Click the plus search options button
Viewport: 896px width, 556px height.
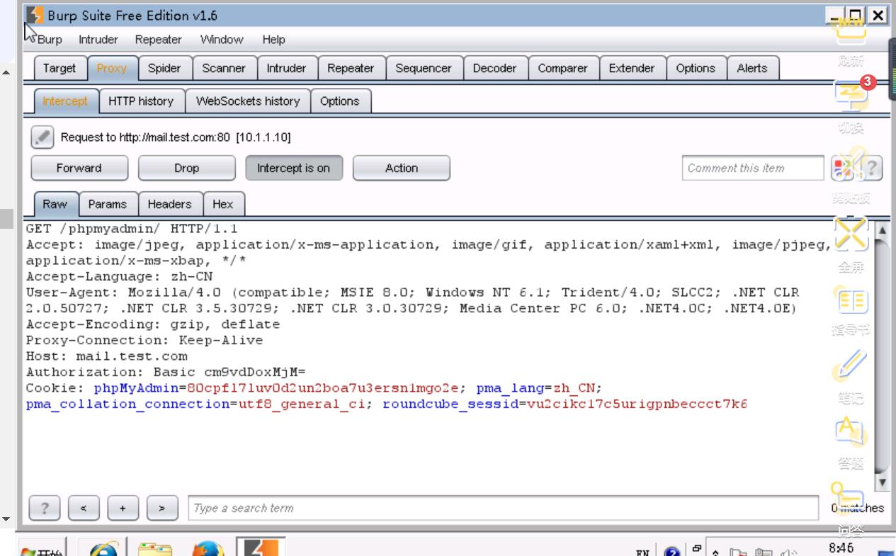(x=123, y=508)
